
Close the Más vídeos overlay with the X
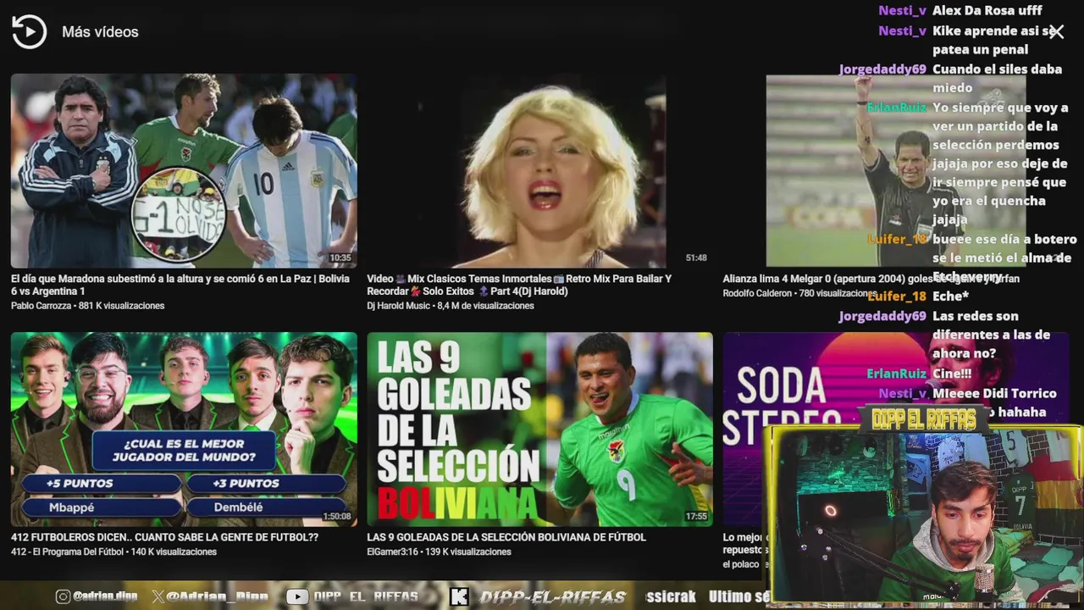[1056, 32]
